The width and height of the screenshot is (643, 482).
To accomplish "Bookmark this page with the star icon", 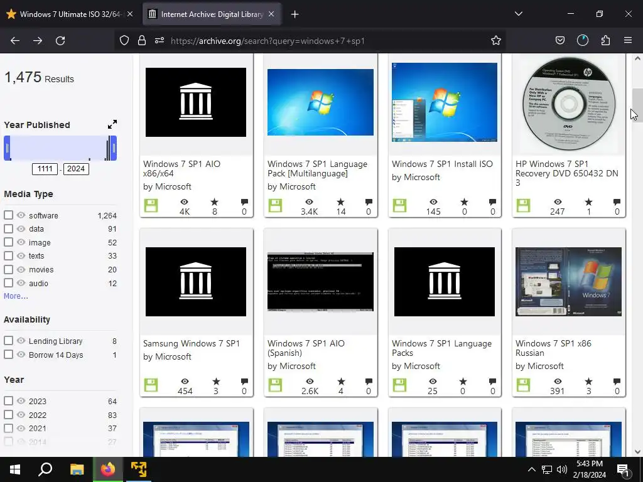I will [496, 40].
